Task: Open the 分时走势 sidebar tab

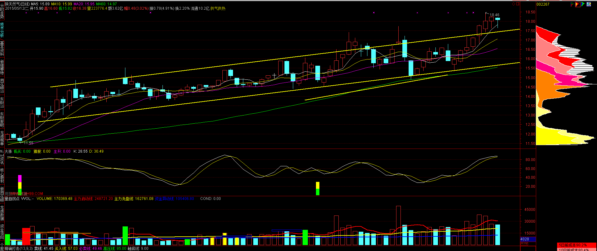Action: tap(2, 10)
